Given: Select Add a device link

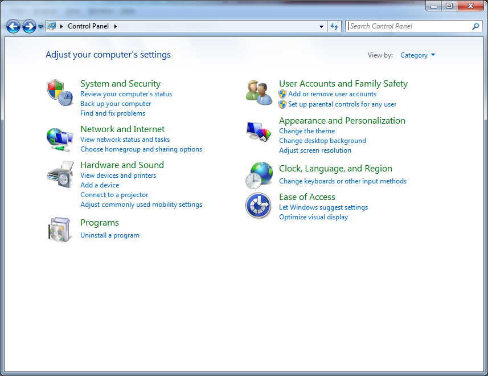Looking at the screenshot, I should pyautogui.click(x=100, y=185).
